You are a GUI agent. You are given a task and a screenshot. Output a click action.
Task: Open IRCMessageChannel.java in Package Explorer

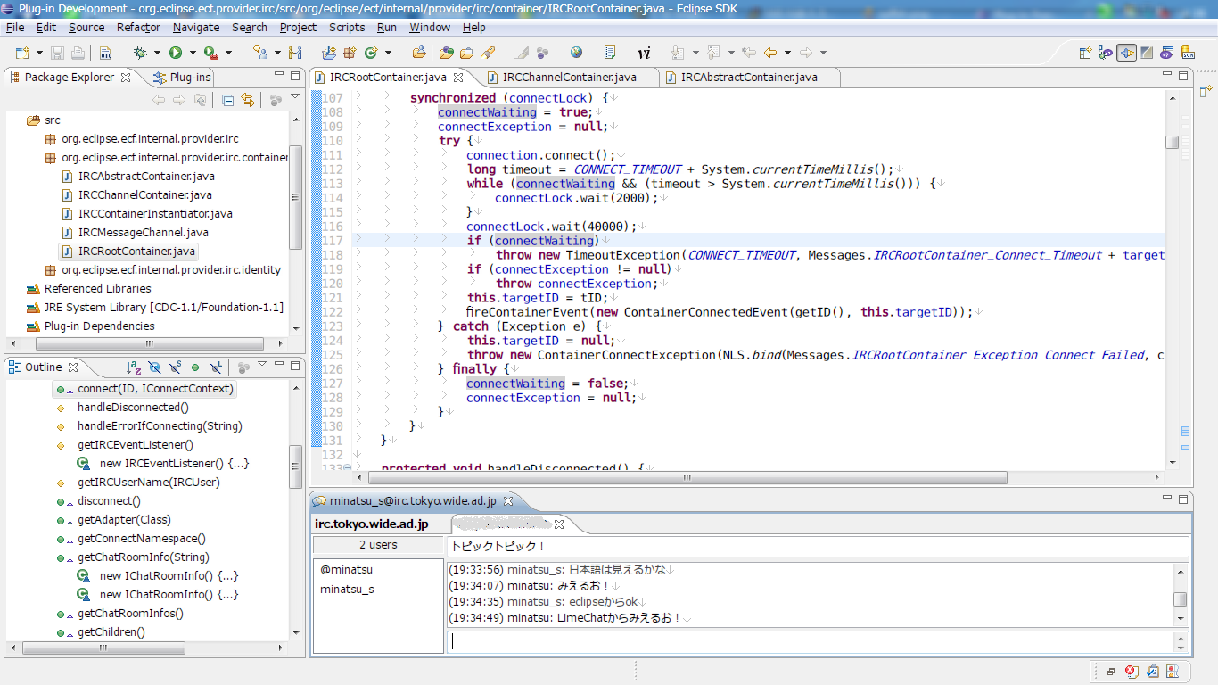tap(143, 233)
